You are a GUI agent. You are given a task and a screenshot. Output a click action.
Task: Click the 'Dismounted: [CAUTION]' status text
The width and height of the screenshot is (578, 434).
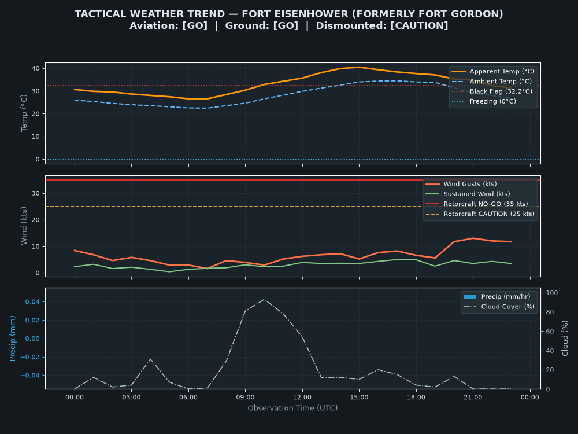point(382,26)
